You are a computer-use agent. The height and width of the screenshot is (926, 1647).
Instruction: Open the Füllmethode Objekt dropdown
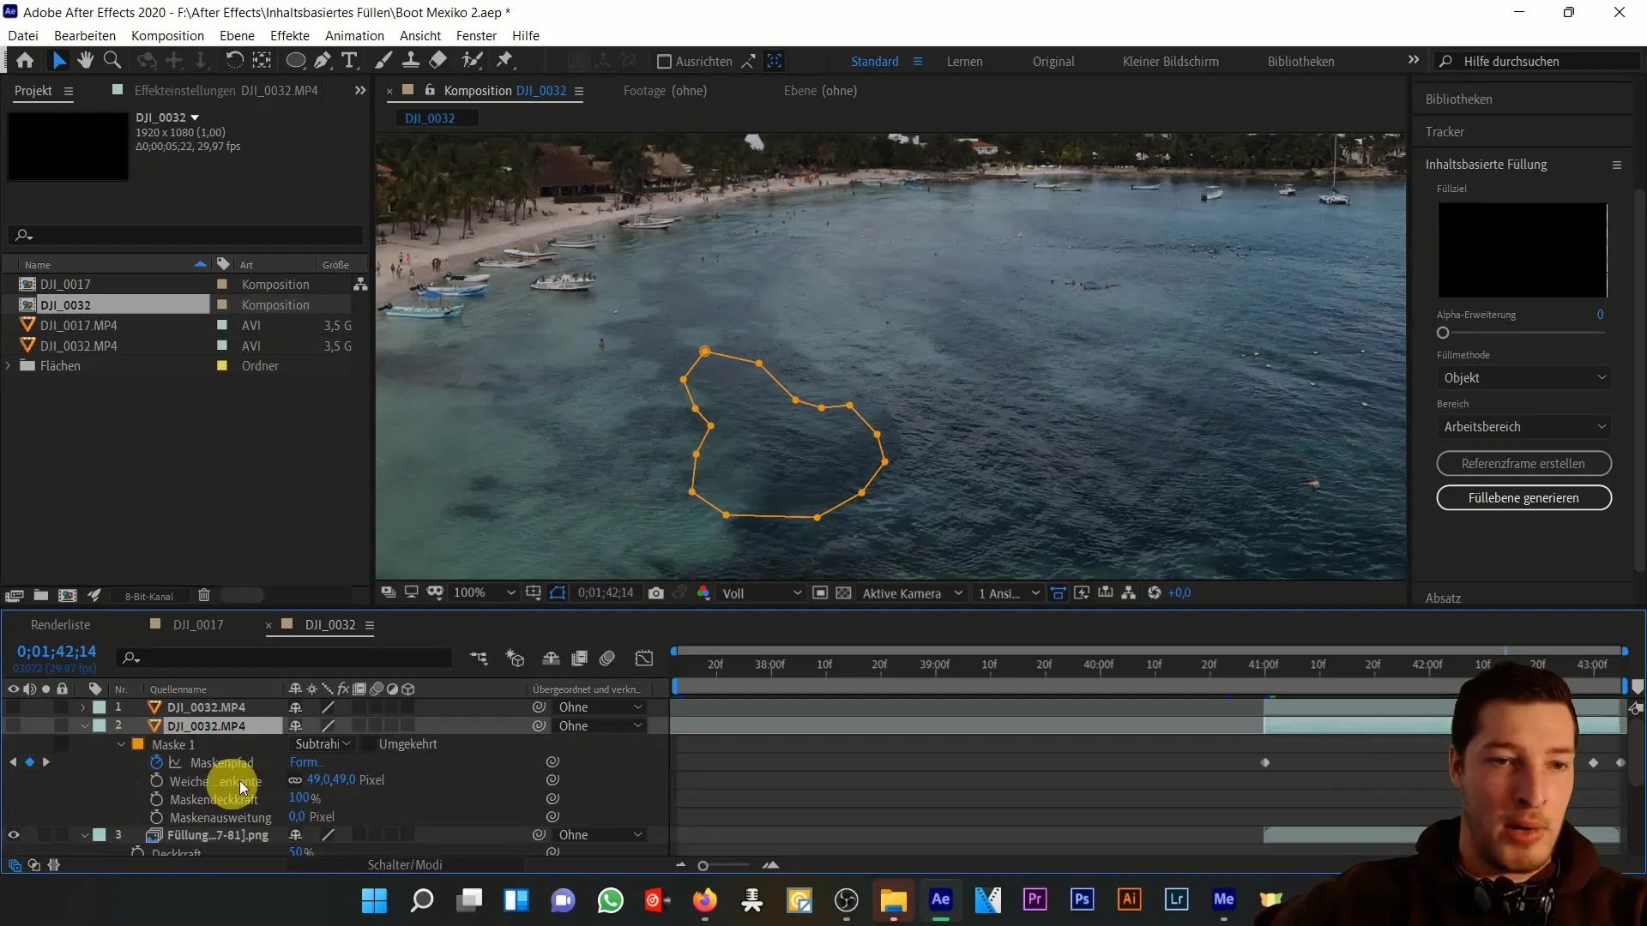point(1523,378)
